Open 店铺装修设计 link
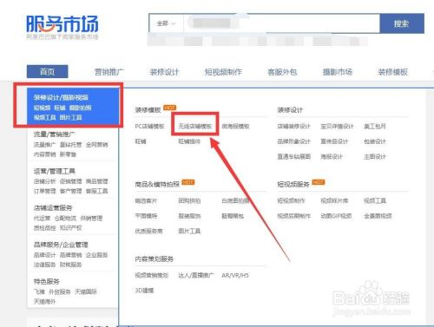This screenshot has height=327, width=434. click(293, 127)
